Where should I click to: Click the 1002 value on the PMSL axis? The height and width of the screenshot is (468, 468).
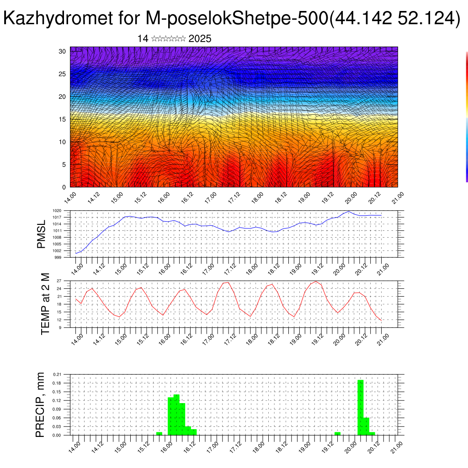coord(57,251)
